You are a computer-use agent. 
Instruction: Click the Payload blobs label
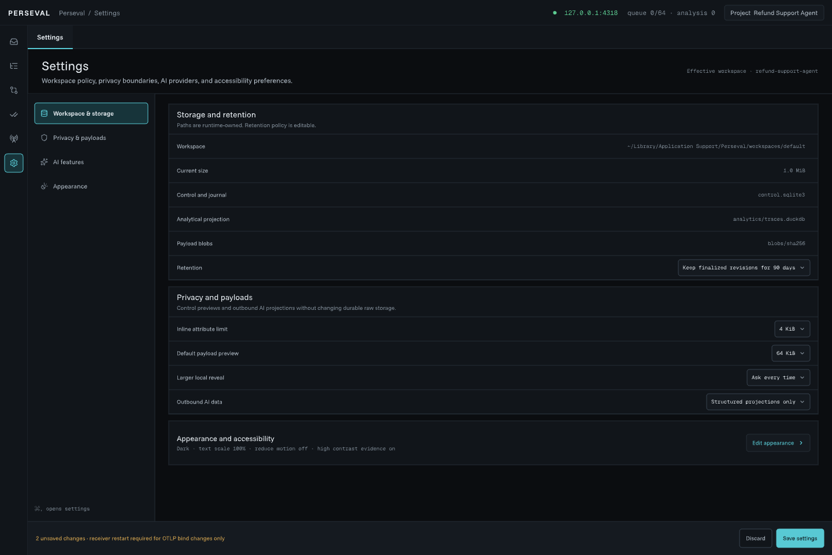coord(195,243)
